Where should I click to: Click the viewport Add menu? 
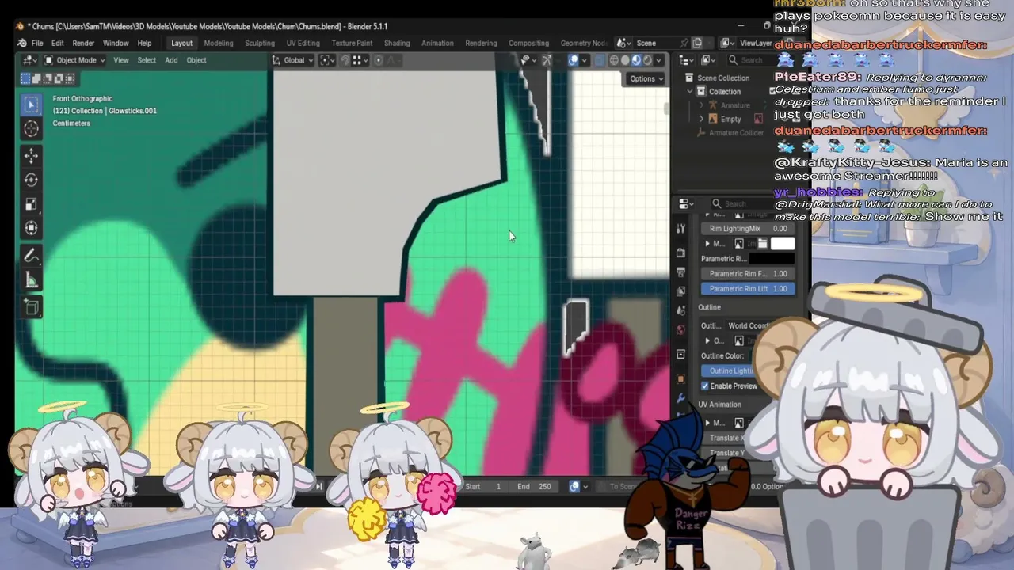point(171,60)
